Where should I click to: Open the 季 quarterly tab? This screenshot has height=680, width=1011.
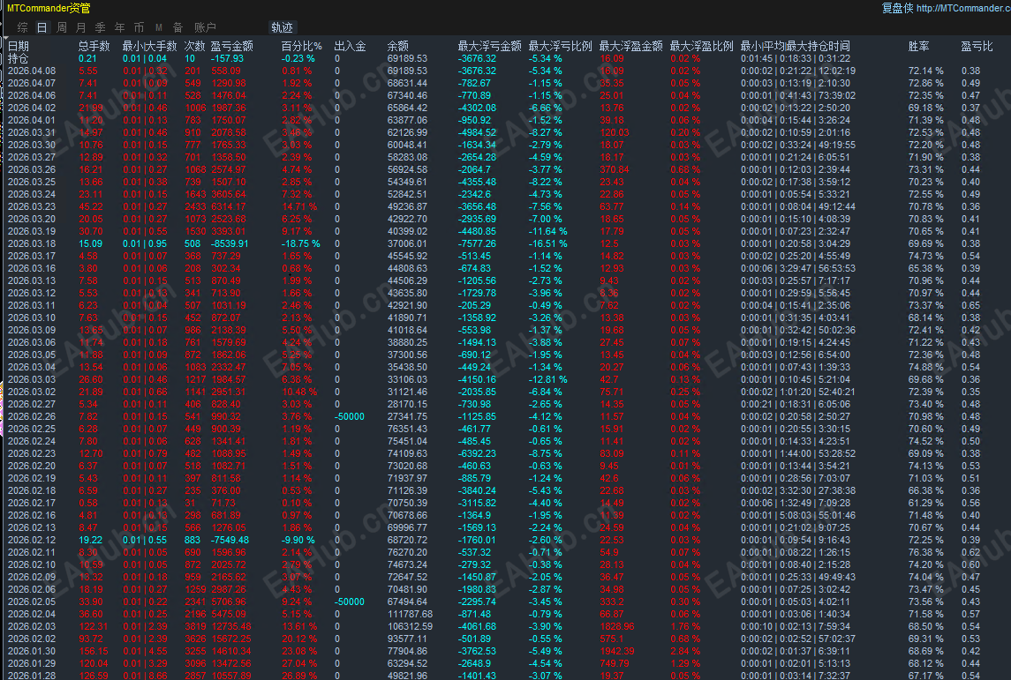coord(101,27)
